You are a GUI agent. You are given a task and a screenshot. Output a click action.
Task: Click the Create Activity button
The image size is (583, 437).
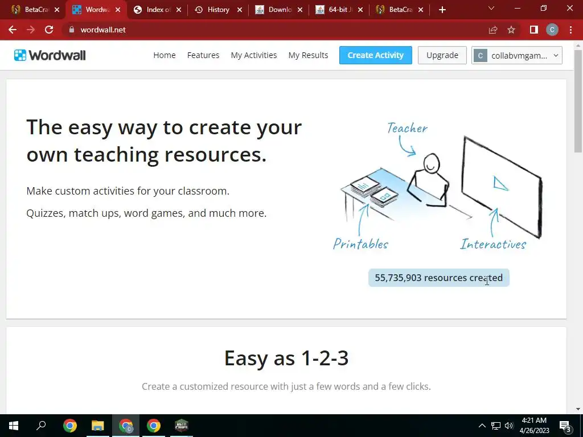376,55
